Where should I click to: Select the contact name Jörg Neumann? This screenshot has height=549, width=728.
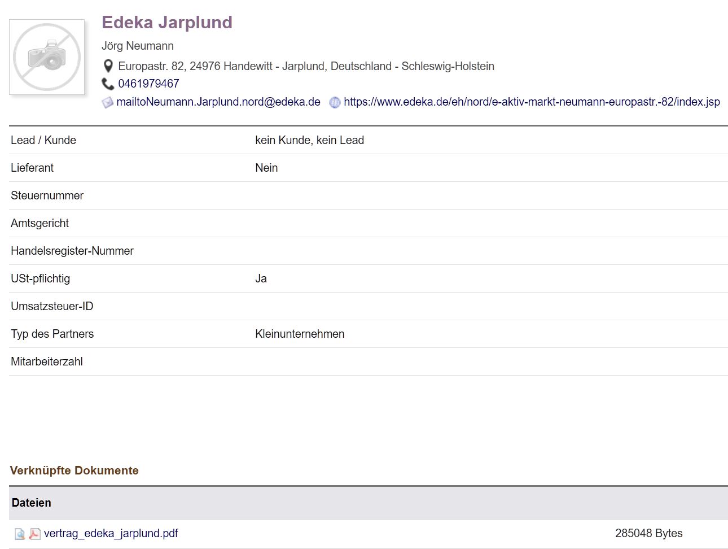click(x=138, y=46)
